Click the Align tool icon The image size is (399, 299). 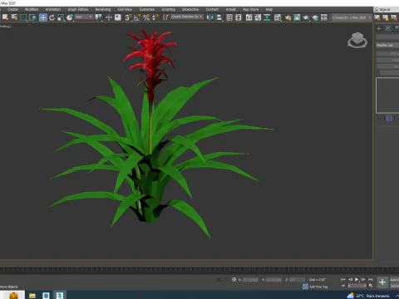point(219,17)
